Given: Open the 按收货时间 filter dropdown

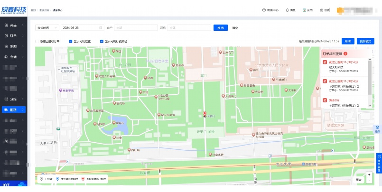Looking at the screenshot, I should pos(47,28).
